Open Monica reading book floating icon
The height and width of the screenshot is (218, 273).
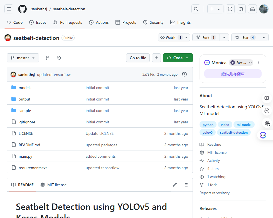click(267, 98)
